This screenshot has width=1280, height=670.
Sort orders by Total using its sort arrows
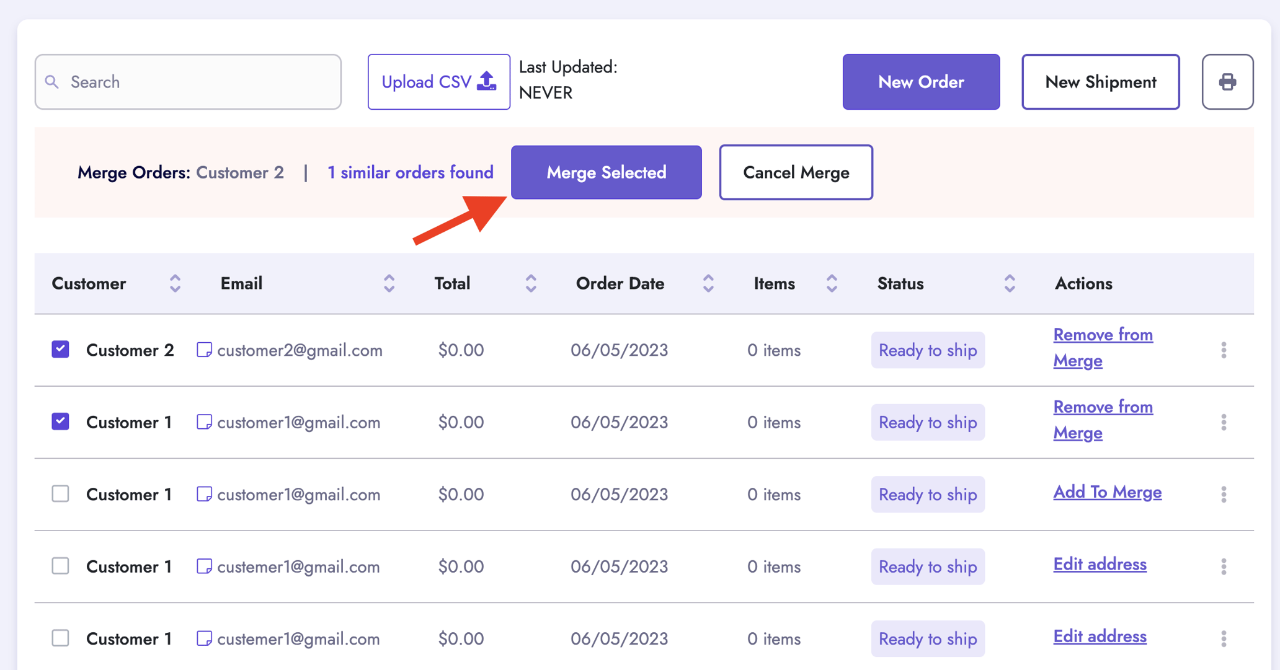tap(531, 283)
